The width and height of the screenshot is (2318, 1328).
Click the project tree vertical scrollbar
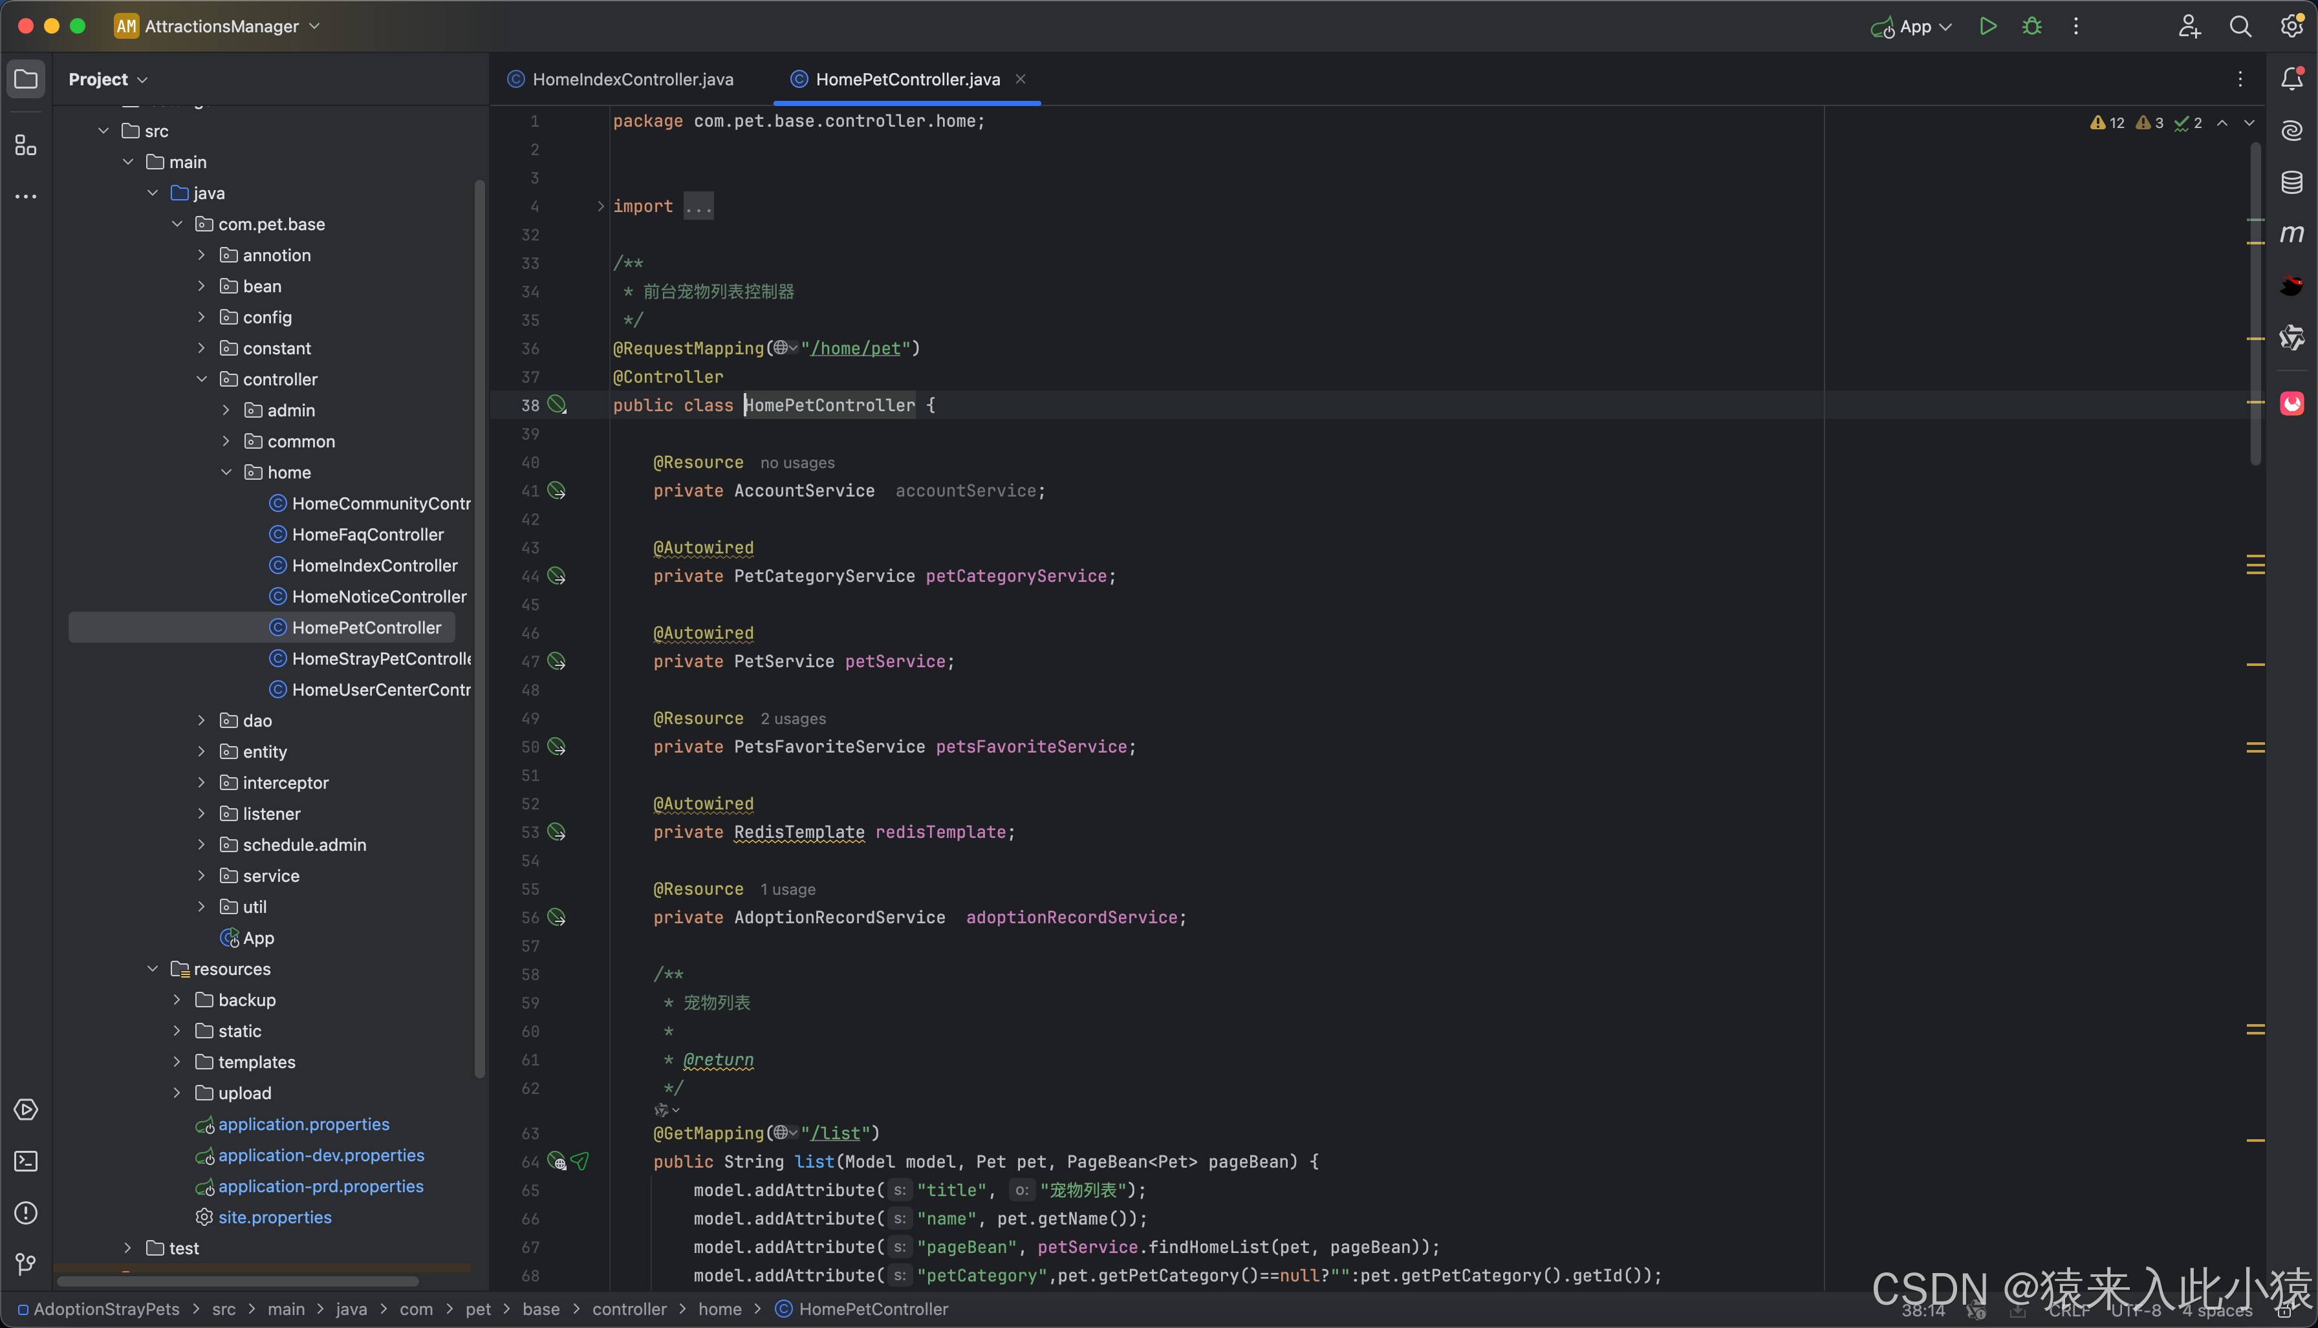pyautogui.click(x=480, y=629)
